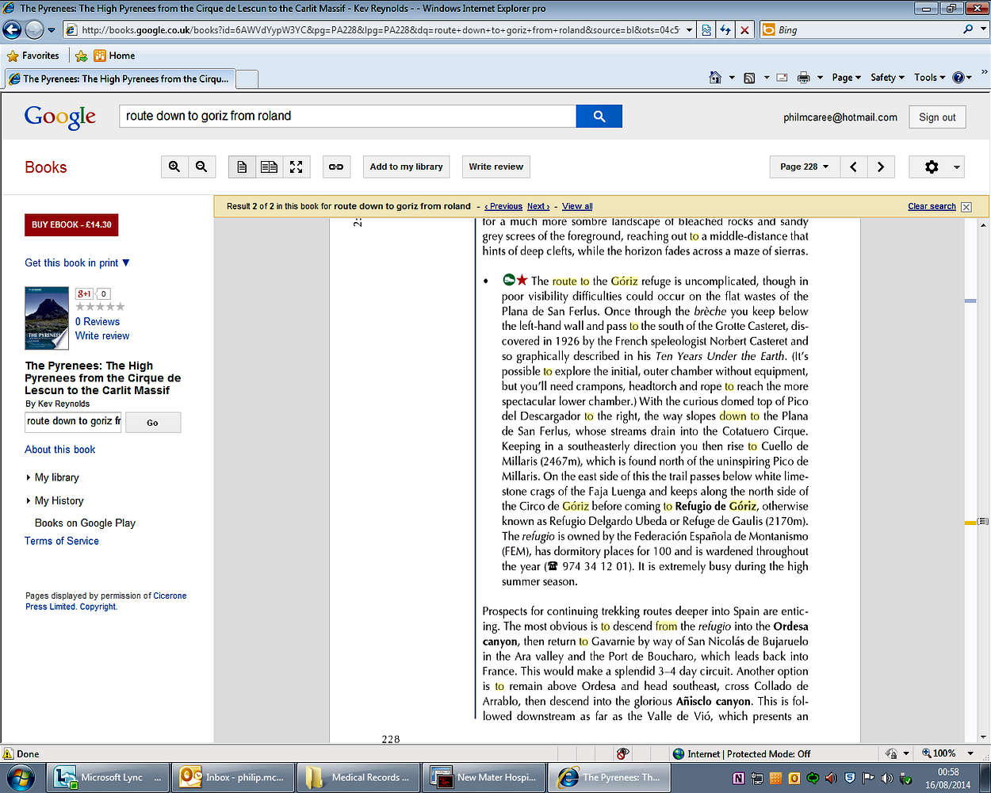Image resolution: width=991 pixels, height=793 pixels.
Task: Open the Tools menu
Action: coord(930,78)
